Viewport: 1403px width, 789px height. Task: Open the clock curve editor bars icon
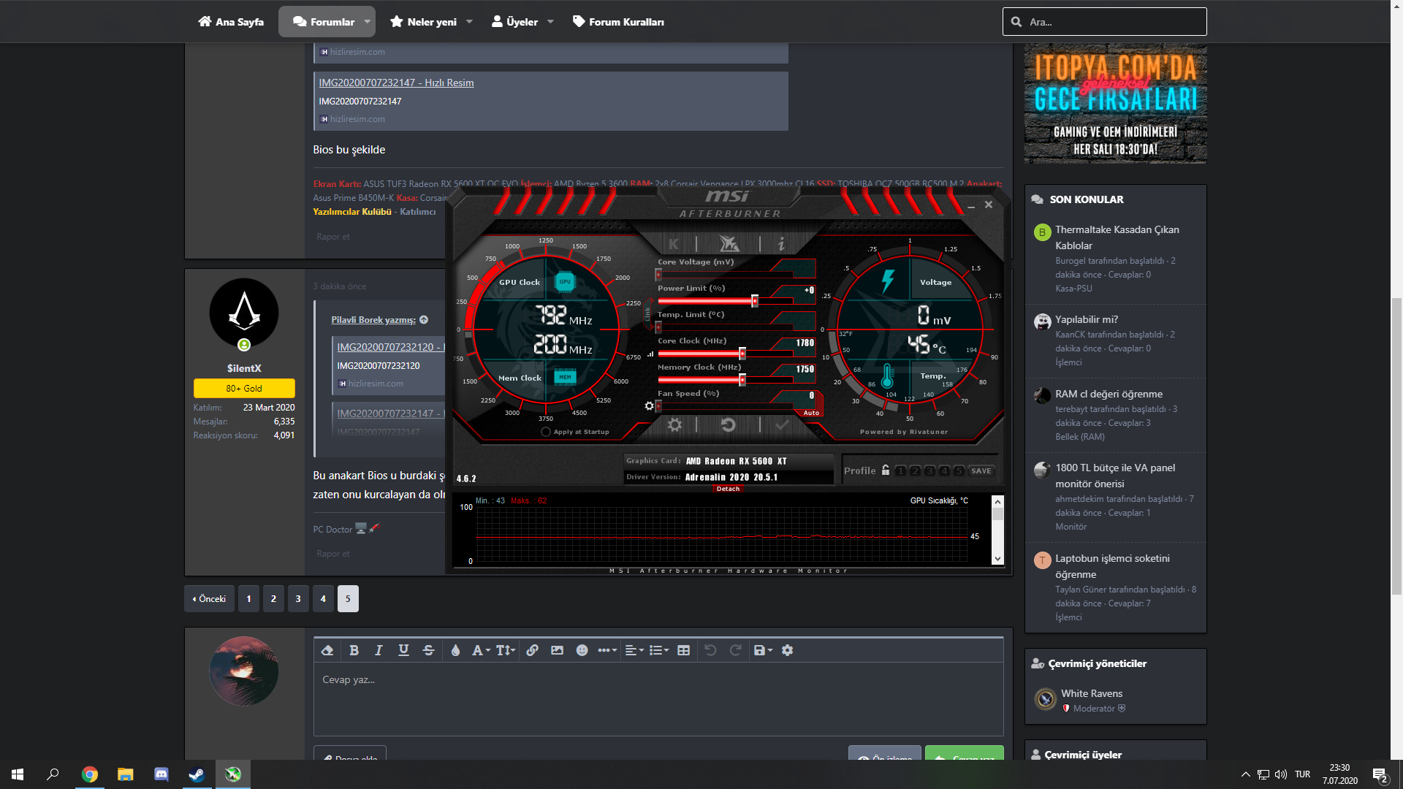(650, 354)
